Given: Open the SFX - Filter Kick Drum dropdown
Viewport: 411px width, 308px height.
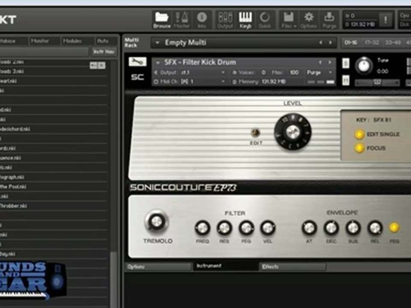Looking at the screenshot, I should (158, 63).
